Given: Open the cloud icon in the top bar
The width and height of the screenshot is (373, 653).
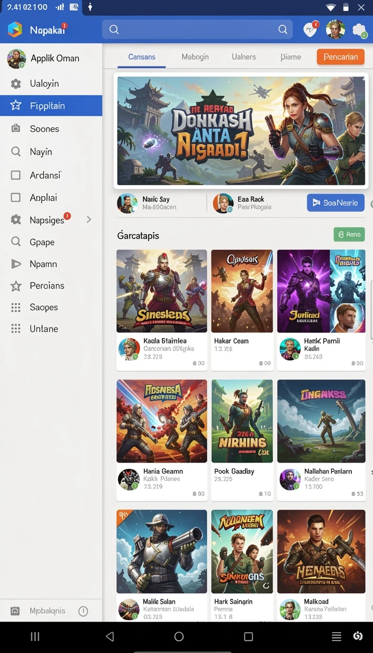Looking at the screenshot, I should [359, 30].
